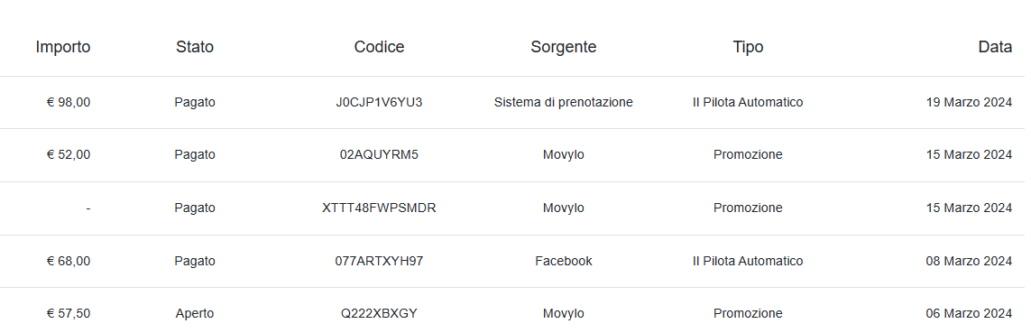The width and height of the screenshot is (1031, 333).
Task: Select code 077ARTXYH97
Action: 380,261
